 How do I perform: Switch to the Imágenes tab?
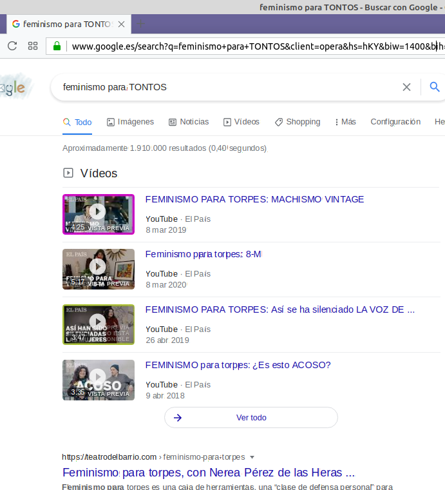pos(130,122)
